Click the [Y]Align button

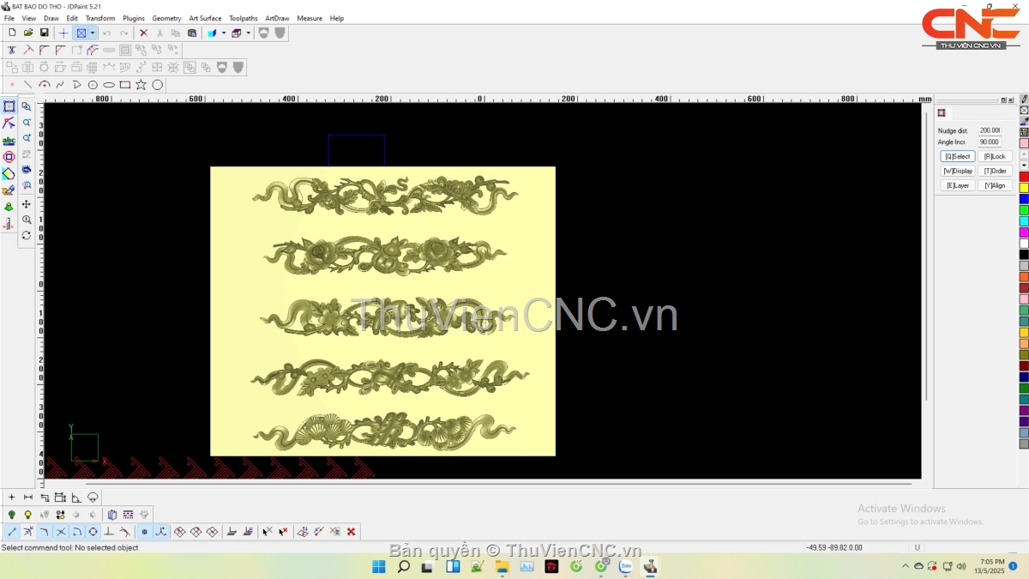tap(995, 185)
